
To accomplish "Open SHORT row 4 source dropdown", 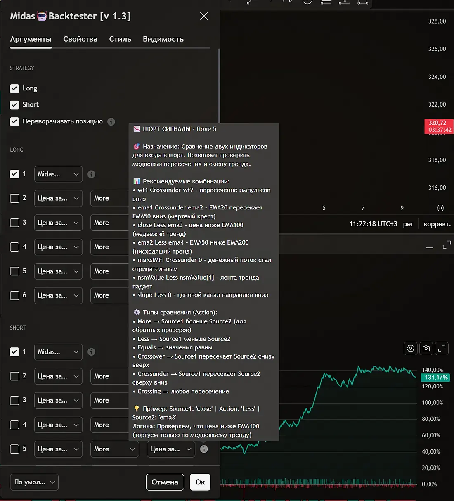I will click(x=58, y=425).
